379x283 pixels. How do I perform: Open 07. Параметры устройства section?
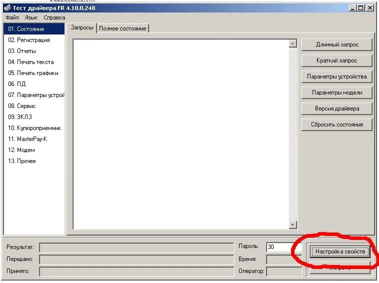[x=34, y=95]
